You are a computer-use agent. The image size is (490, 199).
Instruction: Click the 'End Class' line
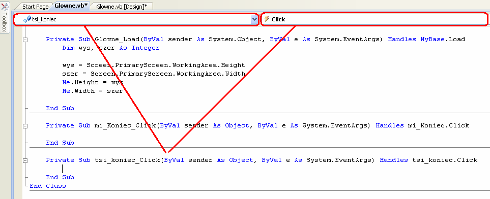(48, 186)
